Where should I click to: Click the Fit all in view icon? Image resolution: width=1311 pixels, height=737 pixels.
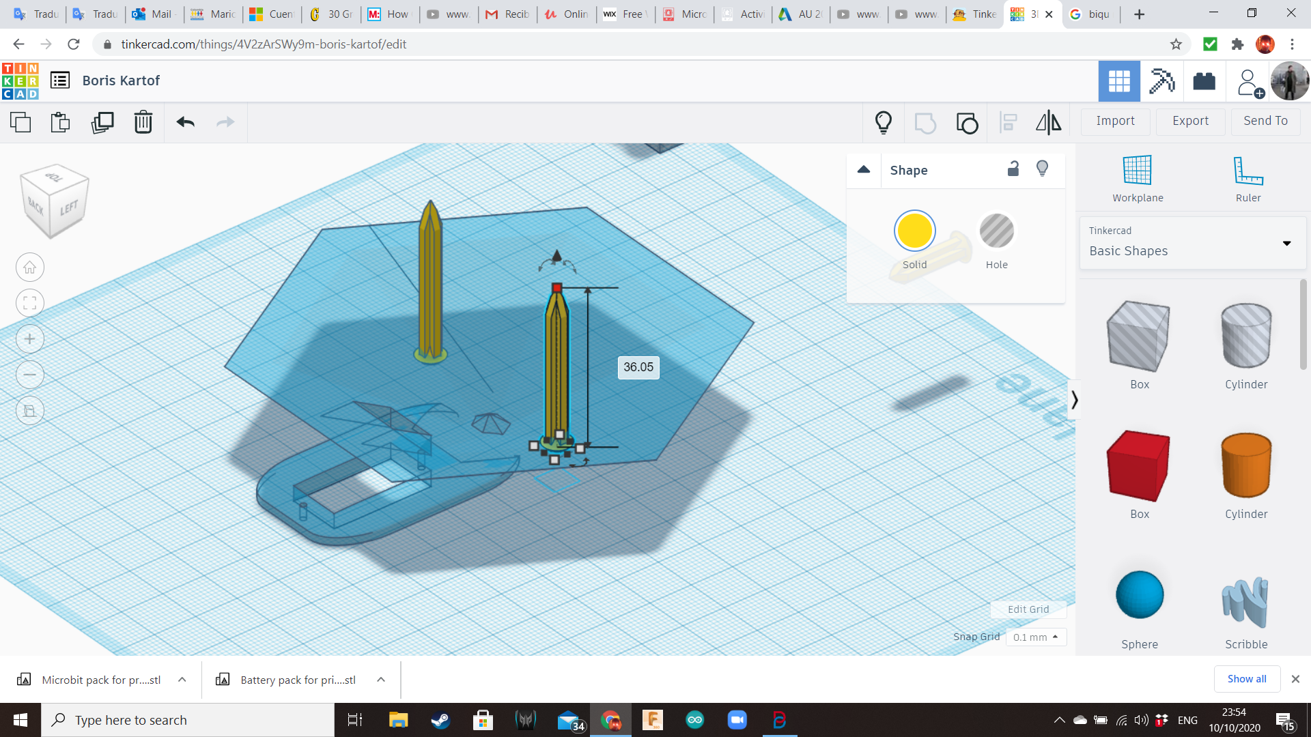(30, 303)
